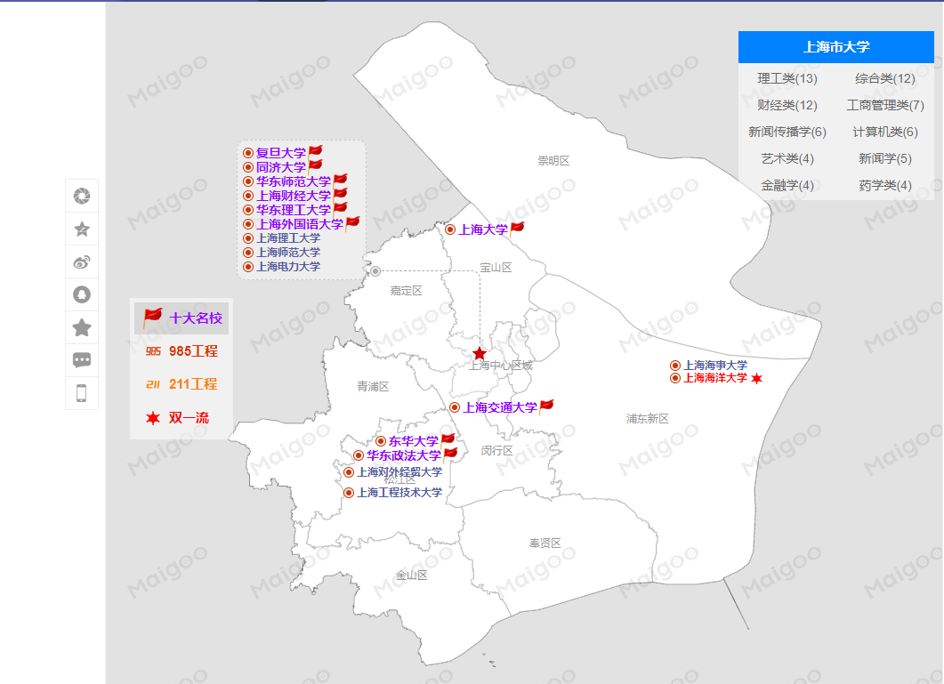Open the 艺术类(4) category
Screen dimensions: 944x684
coord(787,158)
